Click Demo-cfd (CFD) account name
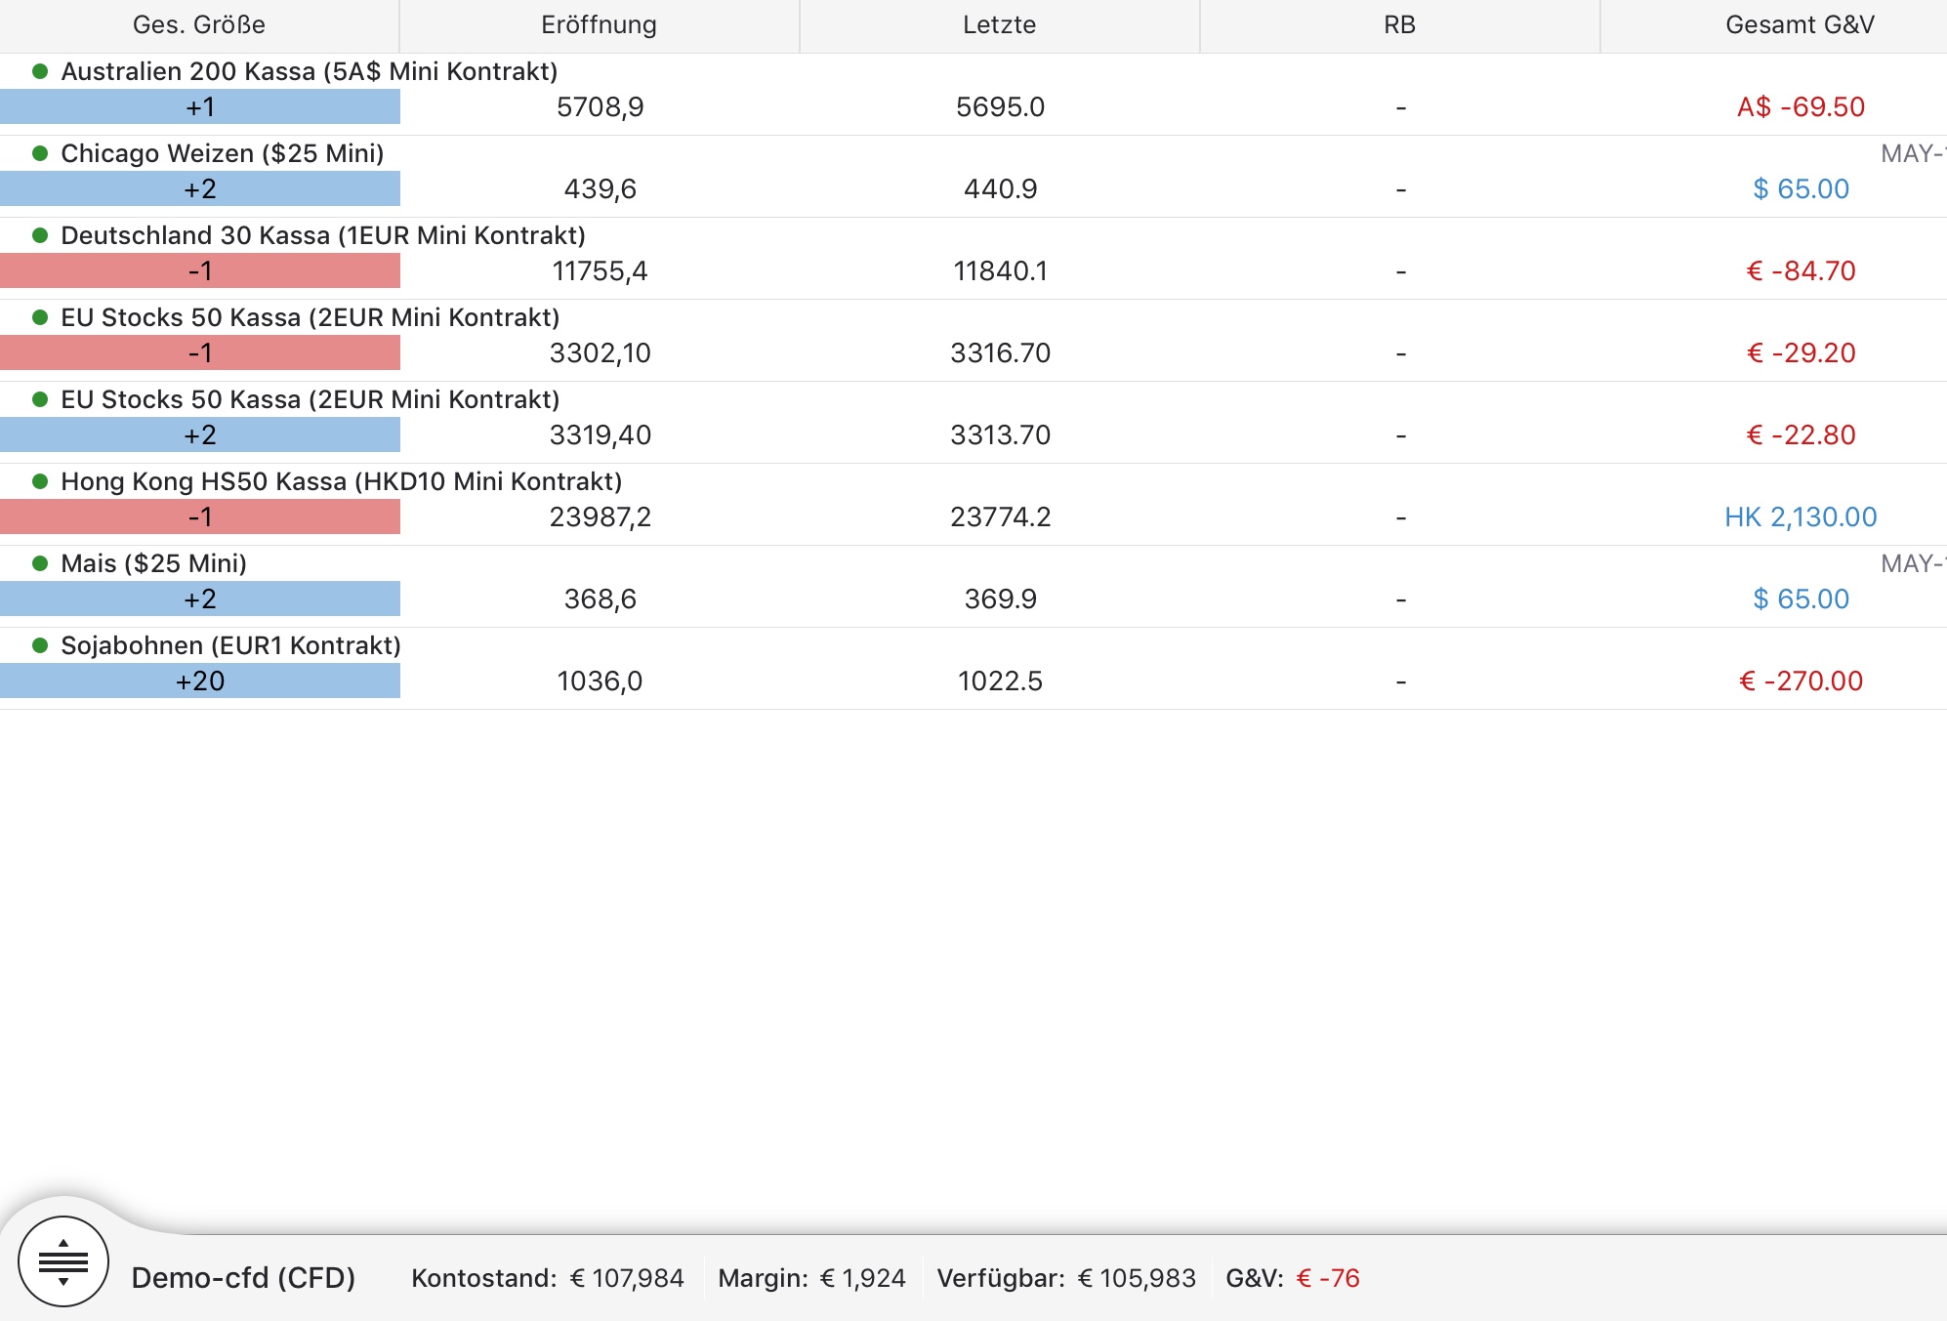The width and height of the screenshot is (1947, 1321). pyautogui.click(x=243, y=1278)
